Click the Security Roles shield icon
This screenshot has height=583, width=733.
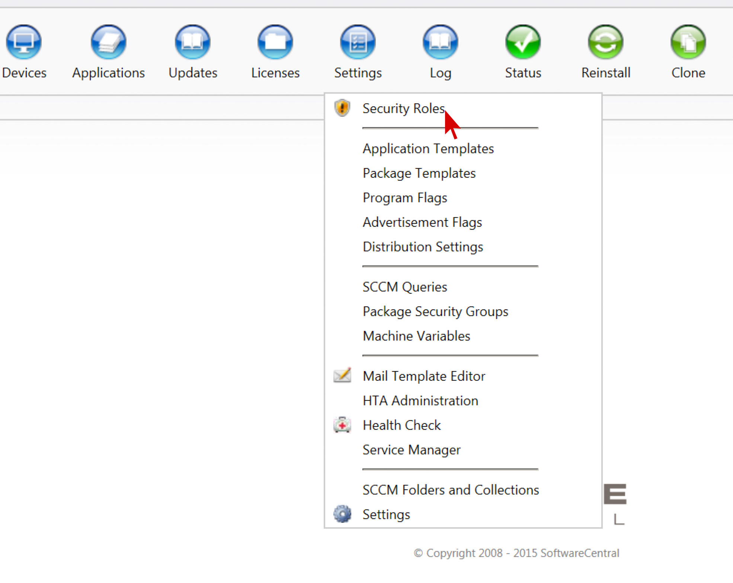point(342,108)
